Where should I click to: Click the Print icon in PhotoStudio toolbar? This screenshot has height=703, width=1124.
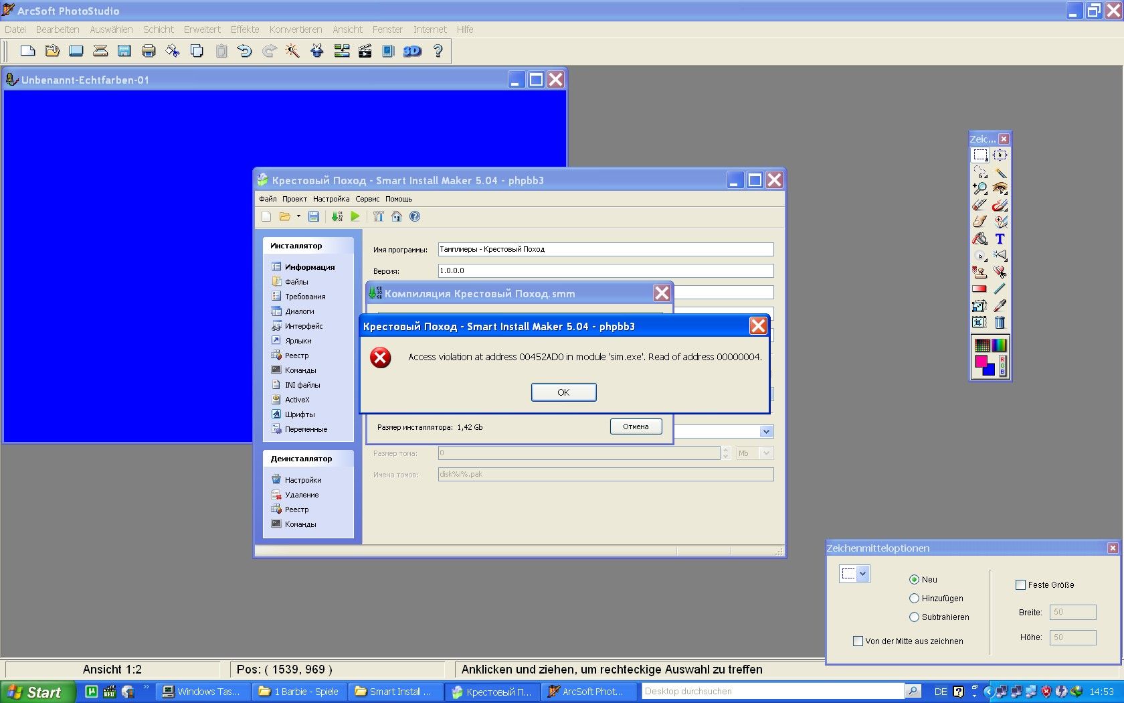149,51
